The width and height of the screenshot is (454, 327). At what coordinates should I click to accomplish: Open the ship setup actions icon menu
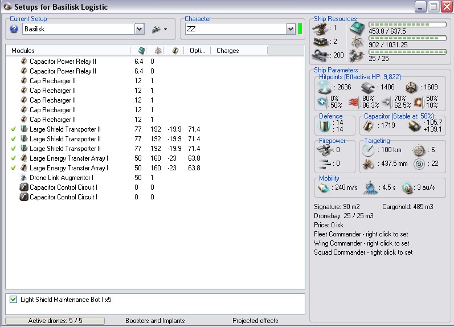coord(159,29)
